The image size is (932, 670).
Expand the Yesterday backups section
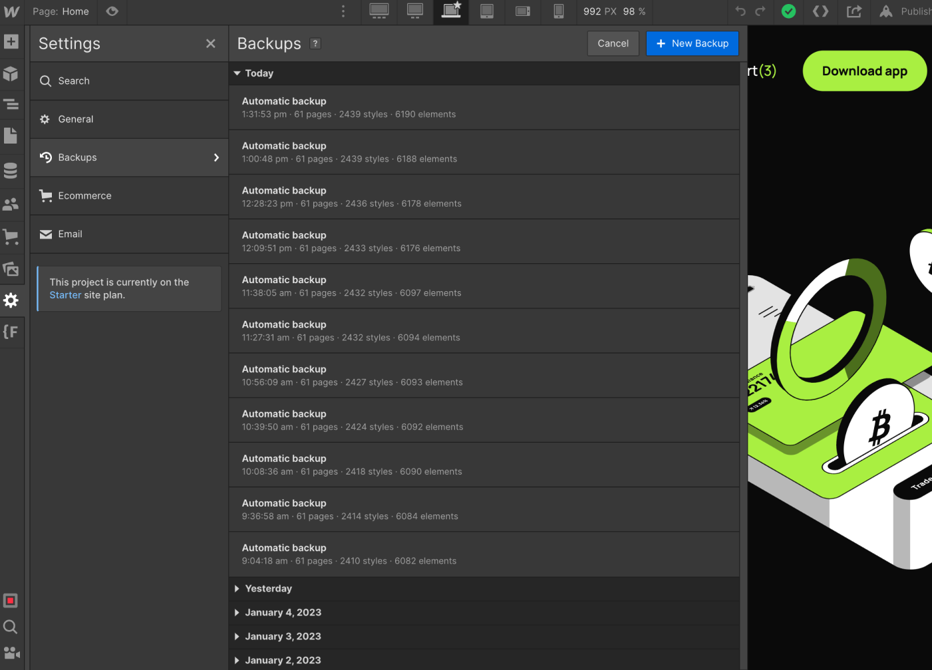(x=269, y=588)
